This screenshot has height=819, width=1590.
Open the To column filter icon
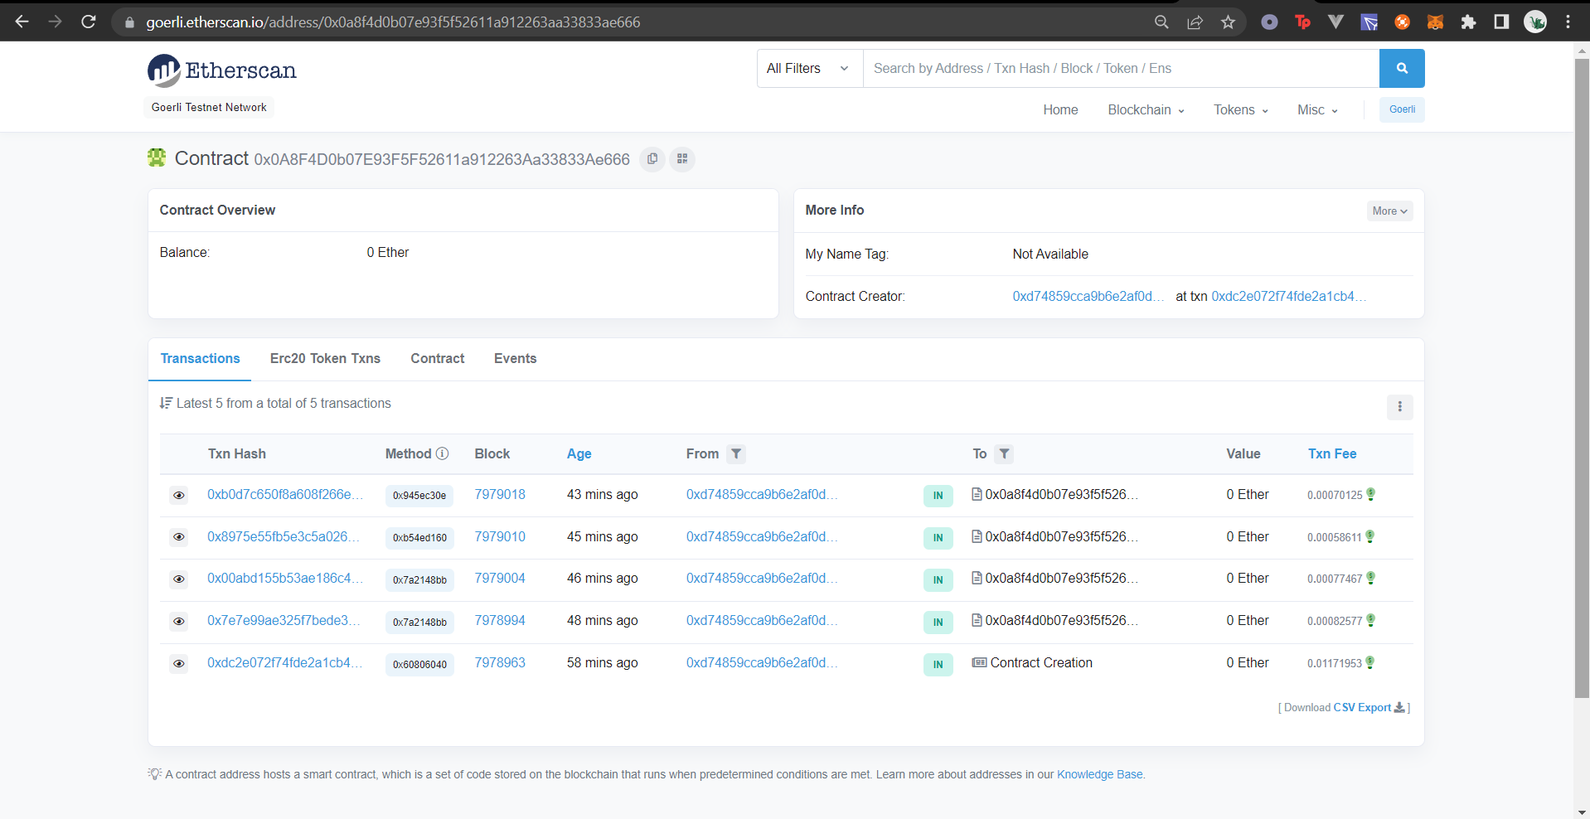click(1004, 453)
